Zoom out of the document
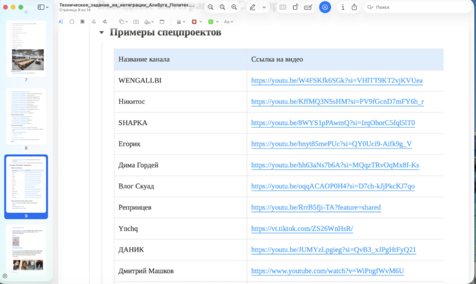The height and width of the screenshot is (284, 476). pyautogui.click(x=211, y=7)
